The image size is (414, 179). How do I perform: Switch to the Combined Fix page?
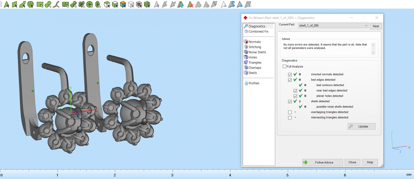pyautogui.click(x=258, y=32)
